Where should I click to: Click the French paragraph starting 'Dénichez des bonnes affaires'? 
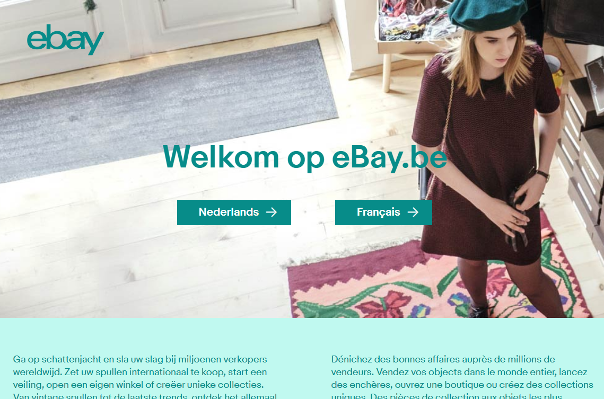(x=462, y=376)
